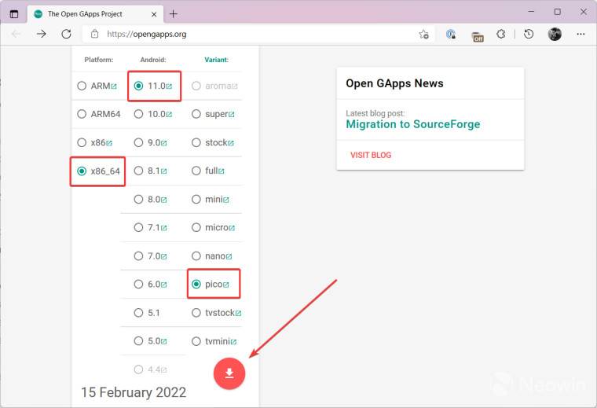
Task: Add page to favorites star icon
Action: pos(423,34)
